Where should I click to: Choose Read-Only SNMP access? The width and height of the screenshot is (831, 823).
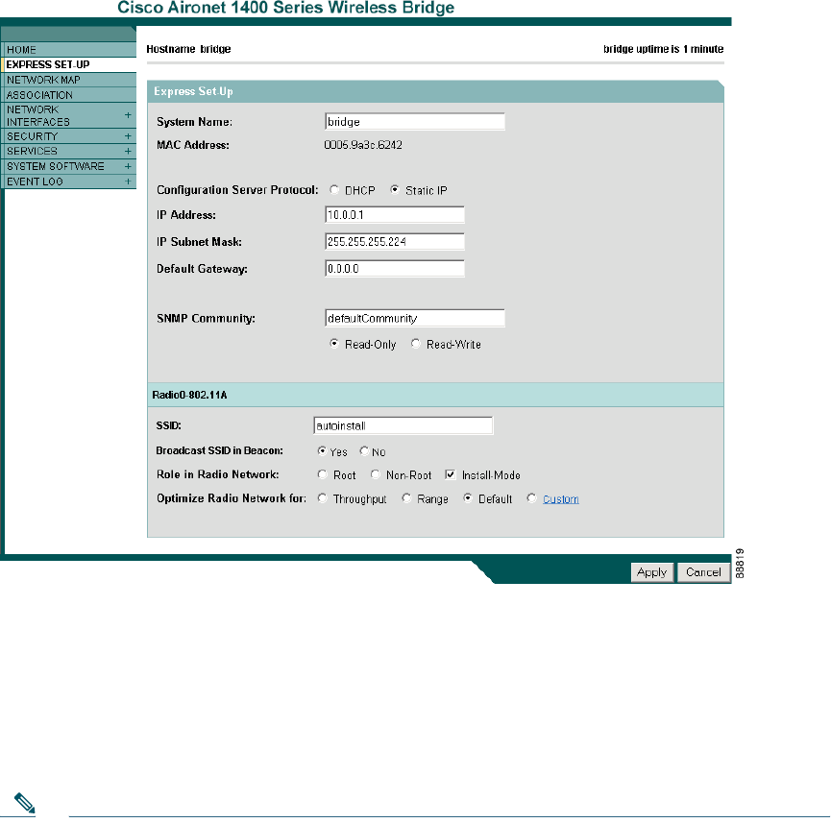[334, 344]
